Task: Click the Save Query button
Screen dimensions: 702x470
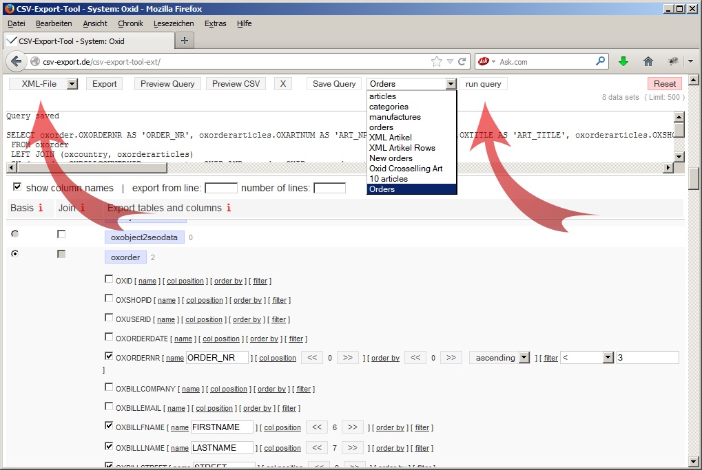Action: point(334,84)
